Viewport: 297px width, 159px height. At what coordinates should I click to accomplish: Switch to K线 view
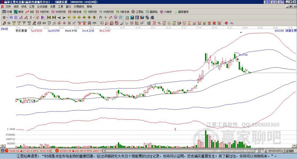coord(30,12)
